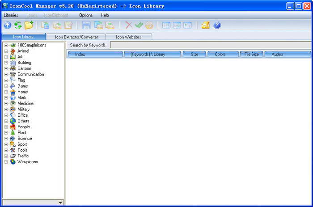The height and width of the screenshot is (207, 313).
Task: Click the floppy disk save icon
Action: (x=86, y=25)
